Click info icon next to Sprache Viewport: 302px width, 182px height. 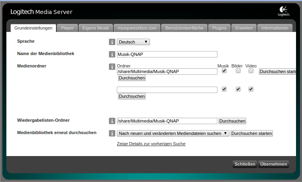pyautogui.click(x=112, y=42)
